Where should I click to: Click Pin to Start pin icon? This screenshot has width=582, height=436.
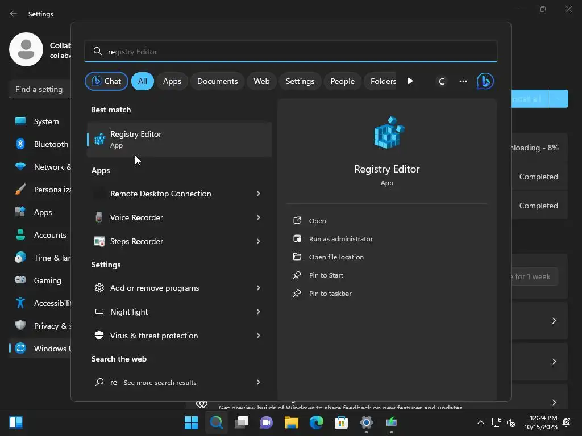[297, 275]
